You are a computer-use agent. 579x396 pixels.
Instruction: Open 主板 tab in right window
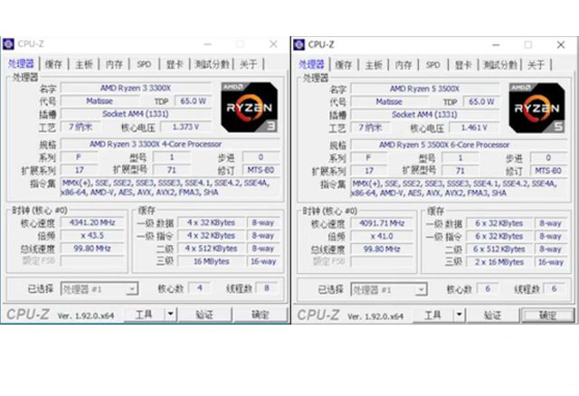[x=374, y=65]
